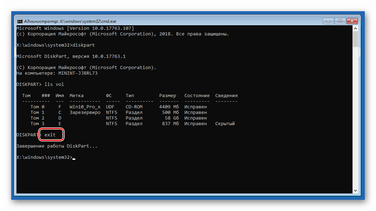This screenshot has width=376, height=211.
Task: Click the scrollbar up arrow
Action: click(355, 28)
